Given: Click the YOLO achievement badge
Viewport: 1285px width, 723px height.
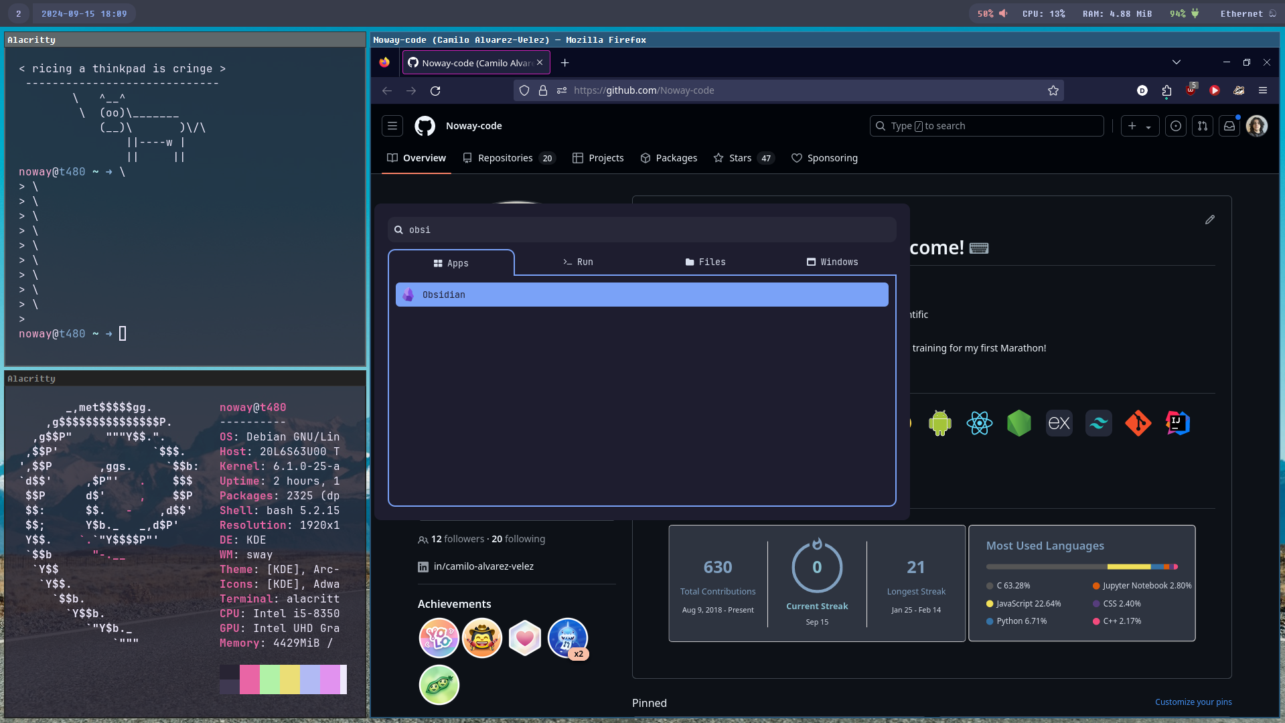Looking at the screenshot, I should pyautogui.click(x=439, y=638).
